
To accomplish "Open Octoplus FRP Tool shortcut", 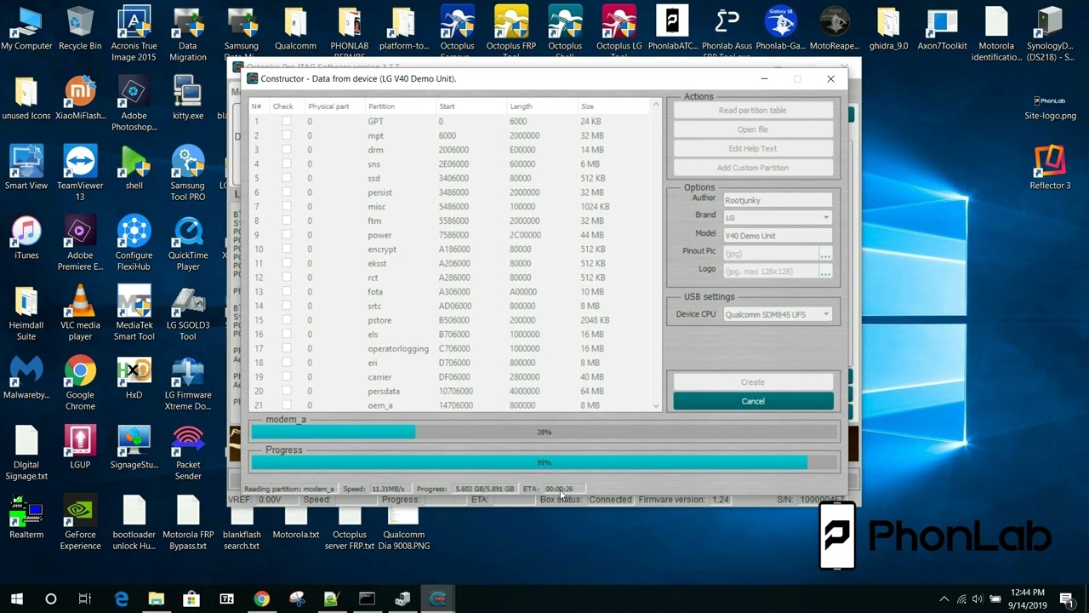I will (x=511, y=34).
